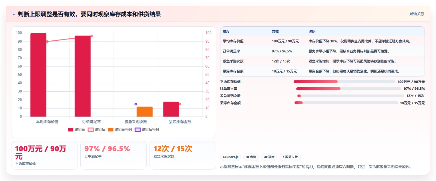
Task: Click the page title 判断上限调整是否有效
Action: (89, 14)
